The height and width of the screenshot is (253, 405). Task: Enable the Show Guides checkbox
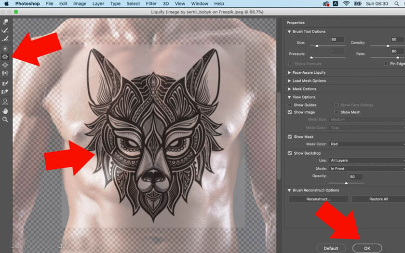[290, 105]
